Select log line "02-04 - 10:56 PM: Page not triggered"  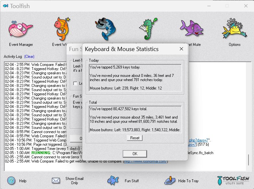coord(36,144)
